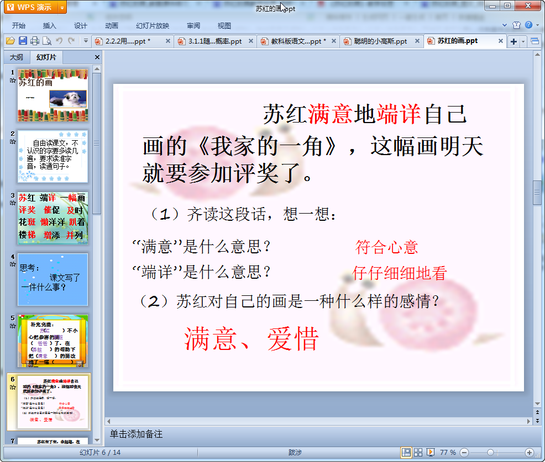Click the animation star icon under slide 3 number
Image resolution: width=545 pixels, height=462 pixels.
[13, 203]
